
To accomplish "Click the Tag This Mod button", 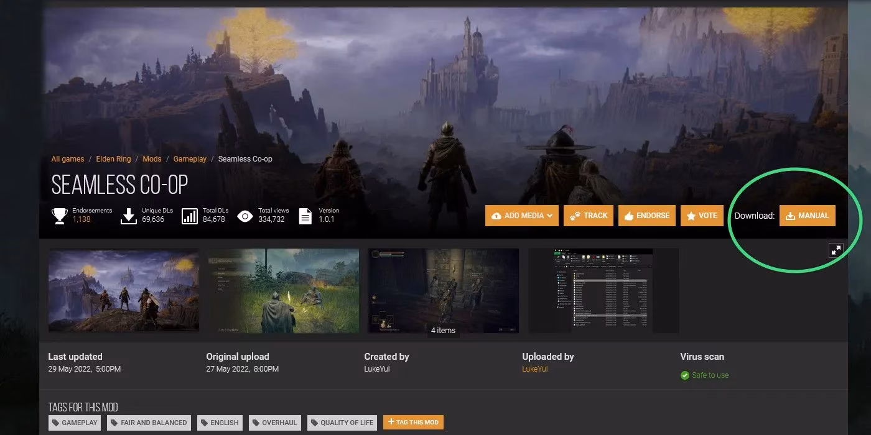I will [413, 423].
